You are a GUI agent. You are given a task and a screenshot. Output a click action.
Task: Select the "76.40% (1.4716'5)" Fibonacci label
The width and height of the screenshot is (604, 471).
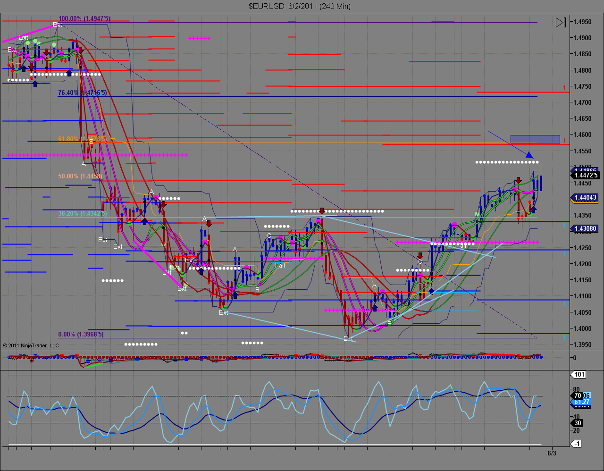click(82, 93)
